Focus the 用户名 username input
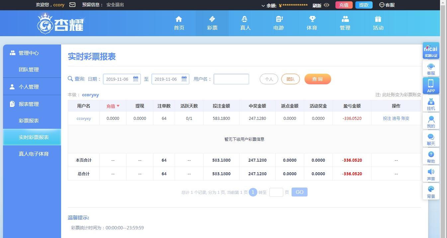447x238 pixels. [x=231, y=79]
